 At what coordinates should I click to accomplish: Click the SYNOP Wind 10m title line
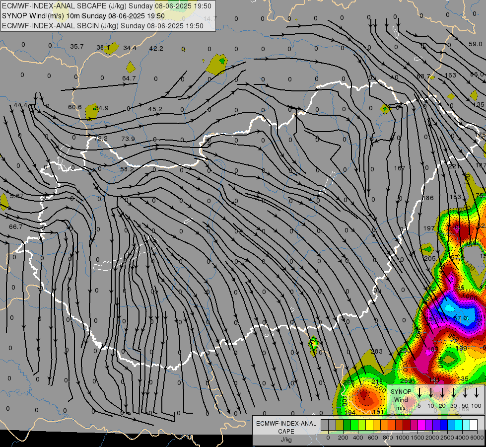click(83, 16)
